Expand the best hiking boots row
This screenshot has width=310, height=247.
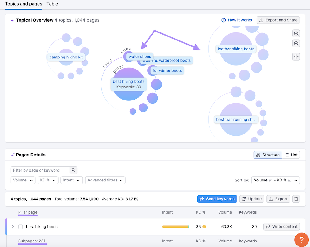click(13, 226)
